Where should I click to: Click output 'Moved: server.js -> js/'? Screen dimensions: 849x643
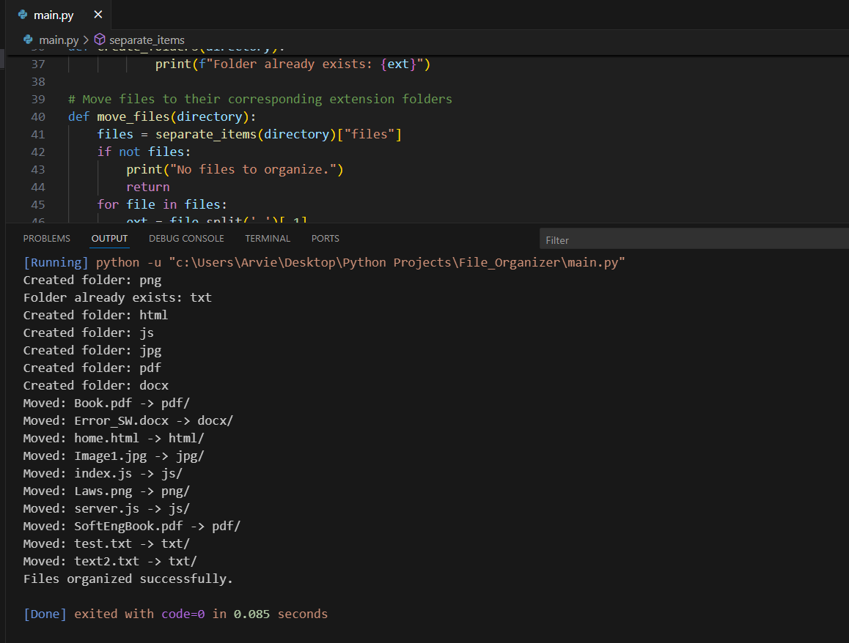(106, 508)
